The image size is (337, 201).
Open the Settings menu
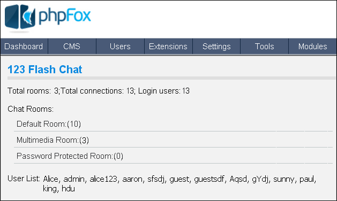coord(216,47)
